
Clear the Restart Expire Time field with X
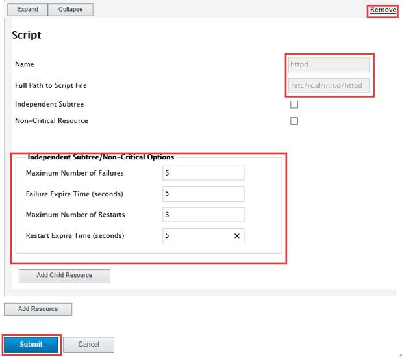coord(237,236)
